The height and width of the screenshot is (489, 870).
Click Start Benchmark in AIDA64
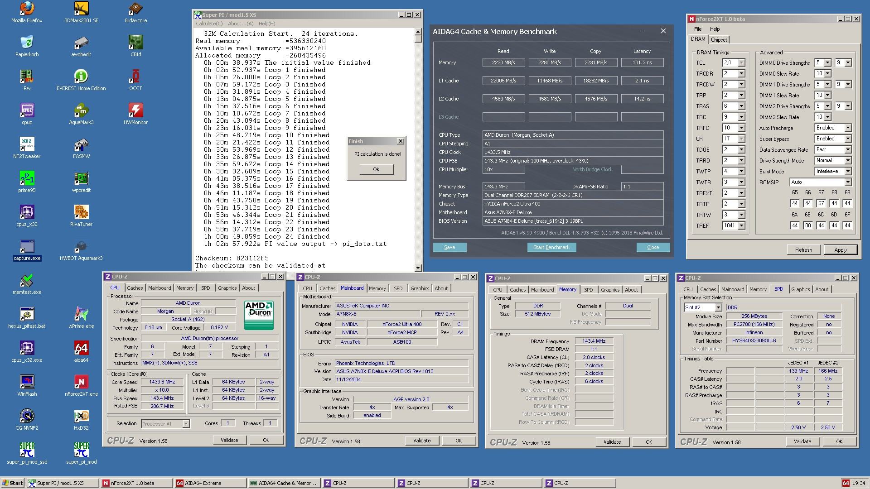tap(551, 247)
